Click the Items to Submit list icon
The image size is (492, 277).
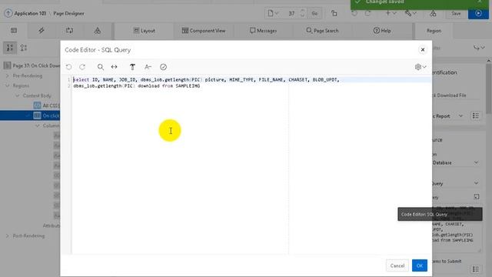coord(476,269)
